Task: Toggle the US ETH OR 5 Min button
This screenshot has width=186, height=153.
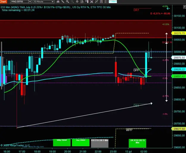Action: (x=100, y=143)
